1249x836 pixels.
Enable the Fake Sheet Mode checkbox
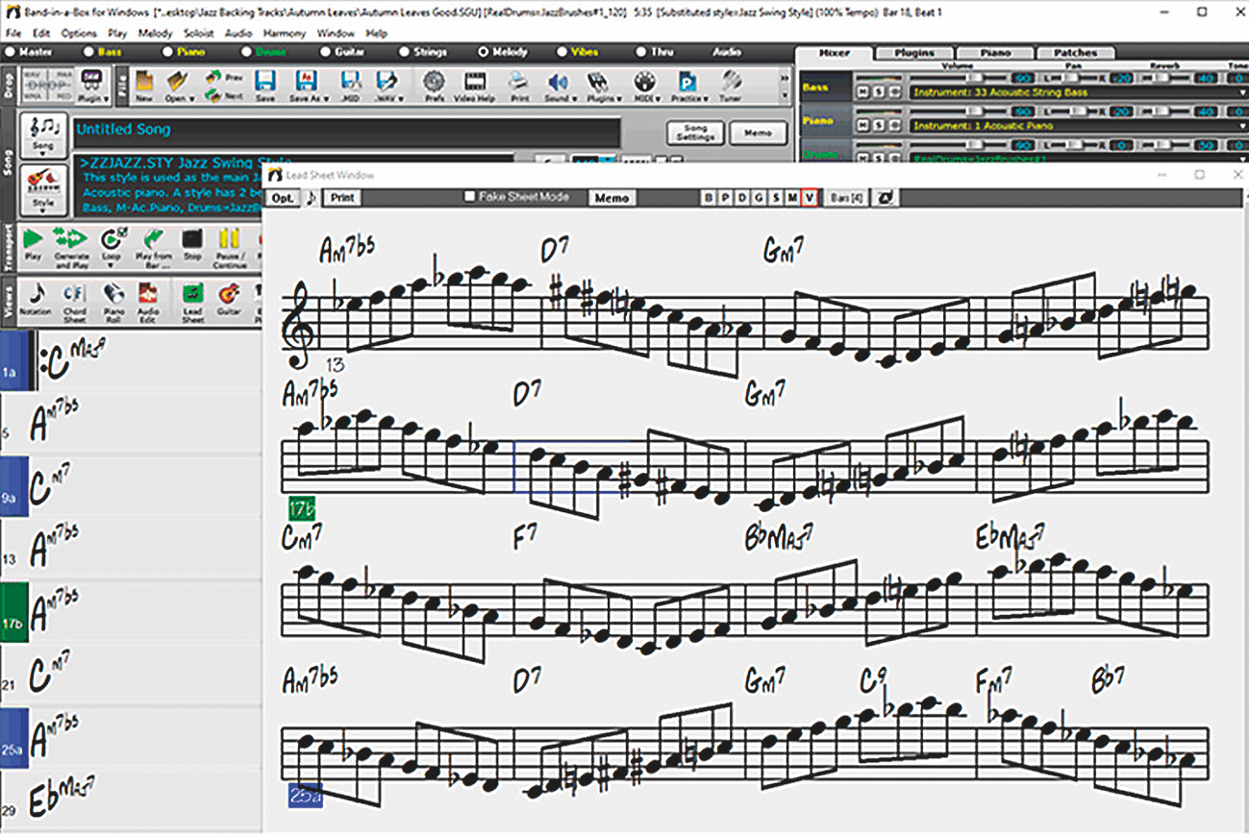[469, 197]
